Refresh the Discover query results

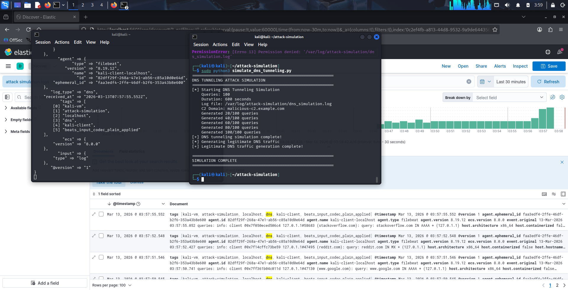coord(548,82)
